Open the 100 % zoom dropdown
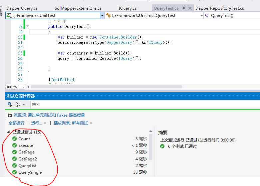This screenshot has width=260, height=186. pyautogui.click(x=23, y=87)
